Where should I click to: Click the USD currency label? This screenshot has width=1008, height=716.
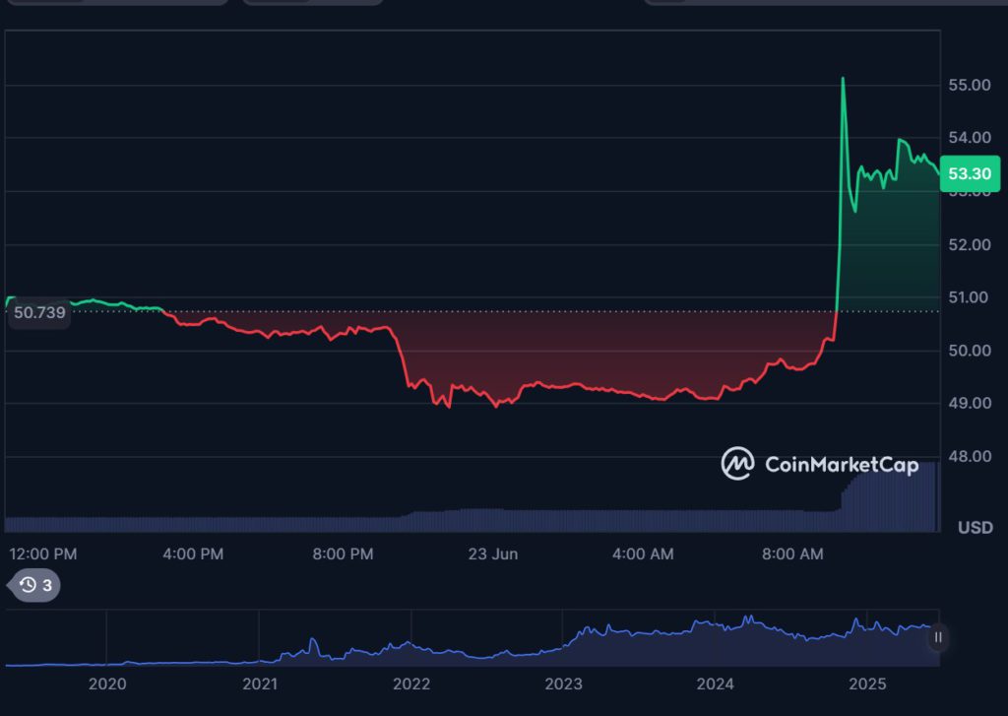pyautogui.click(x=975, y=528)
